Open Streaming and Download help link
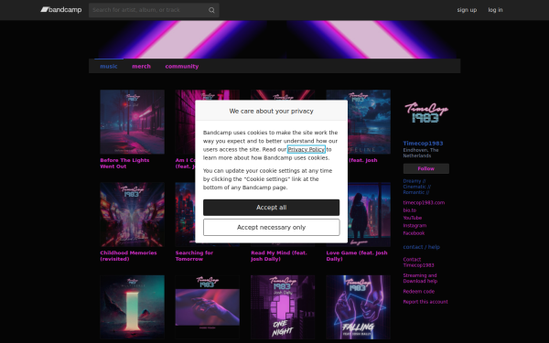 pos(420,278)
